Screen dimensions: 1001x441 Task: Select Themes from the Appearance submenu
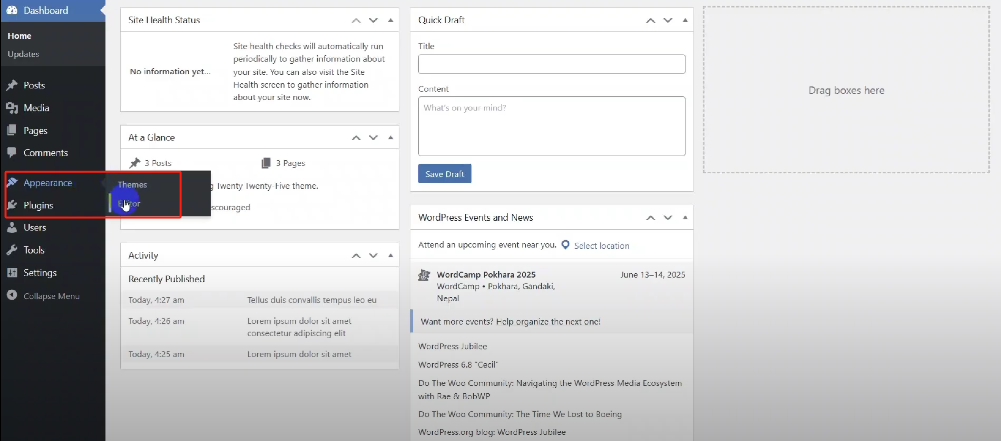click(x=132, y=184)
